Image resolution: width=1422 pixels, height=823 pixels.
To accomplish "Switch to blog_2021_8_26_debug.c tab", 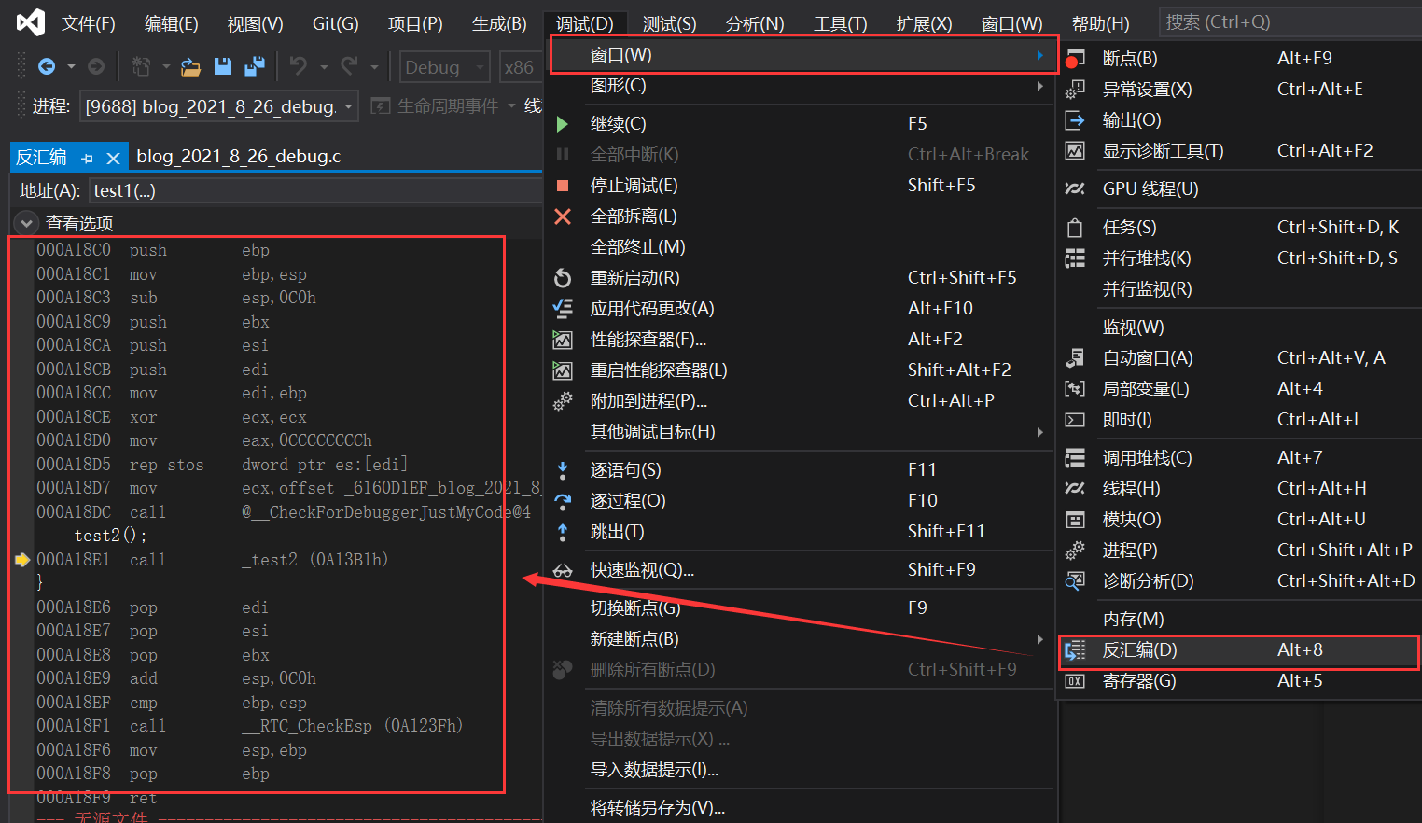I will [239, 157].
